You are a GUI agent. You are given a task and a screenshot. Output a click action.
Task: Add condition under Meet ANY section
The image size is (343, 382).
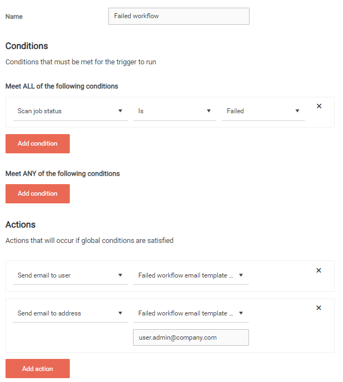pyautogui.click(x=37, y=193)
